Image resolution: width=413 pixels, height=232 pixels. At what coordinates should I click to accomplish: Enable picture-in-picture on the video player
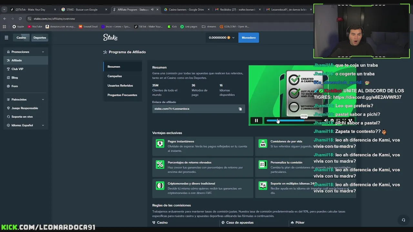[338, 121]
